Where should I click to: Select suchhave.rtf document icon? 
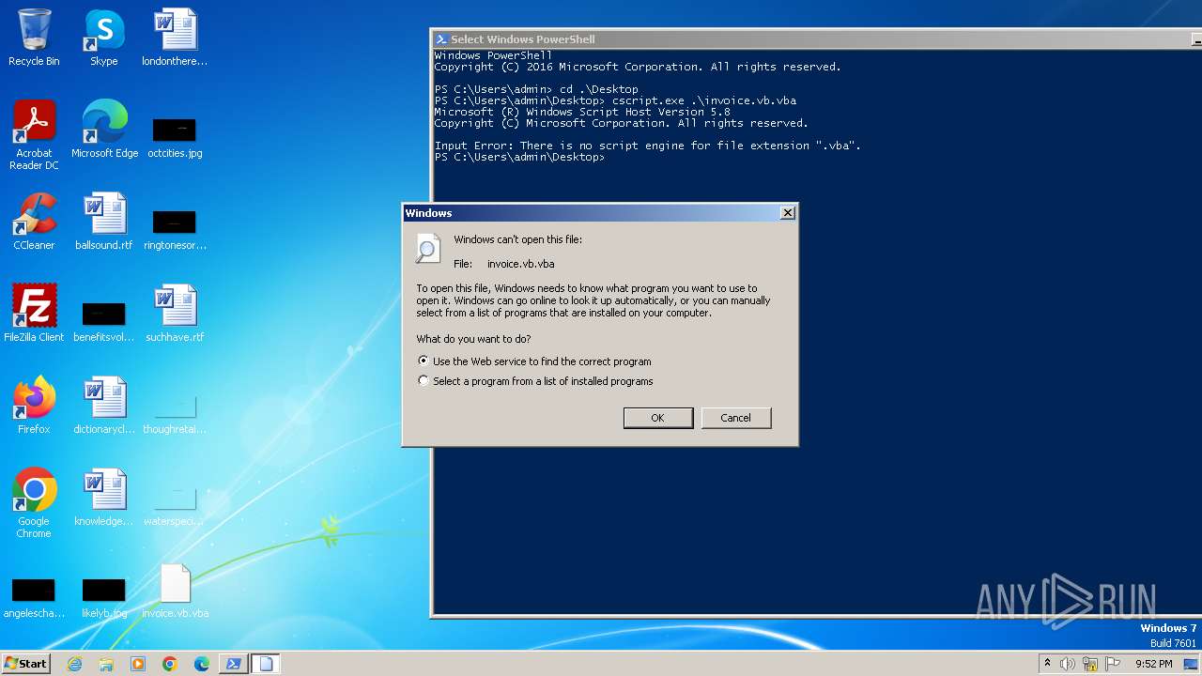175,313
